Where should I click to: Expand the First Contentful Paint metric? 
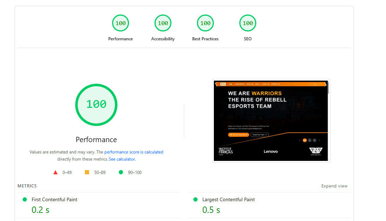(x=99, y=205)
